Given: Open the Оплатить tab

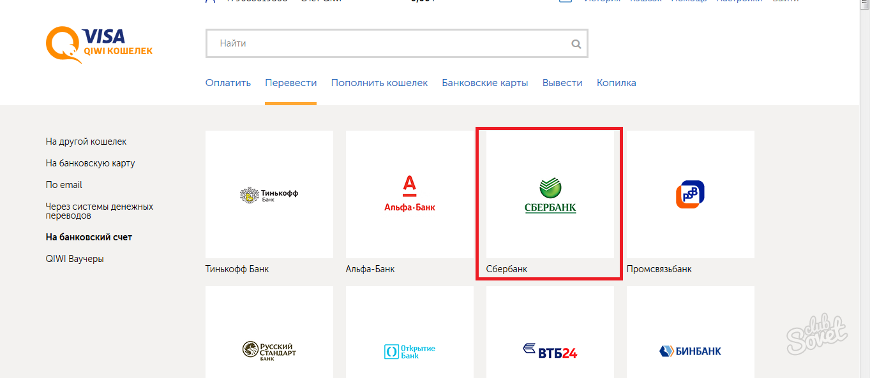Looking at the screenshot, I should [x=228, y=83].
